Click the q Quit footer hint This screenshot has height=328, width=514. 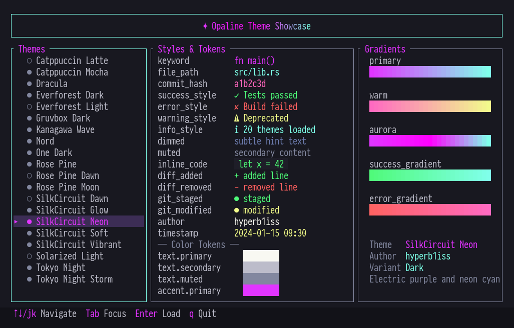(x=203, y=313)
